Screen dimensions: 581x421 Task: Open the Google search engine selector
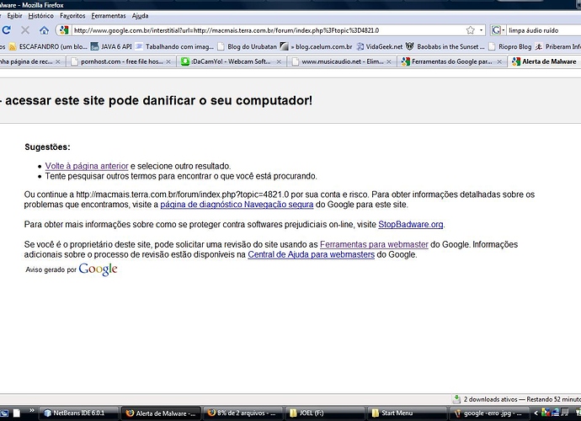tap(498, 30)
